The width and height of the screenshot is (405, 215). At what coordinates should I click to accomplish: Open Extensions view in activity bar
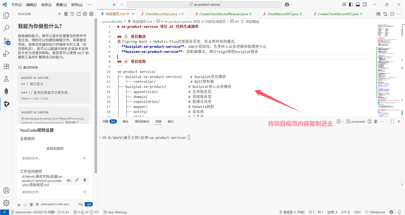pos(6,66)
